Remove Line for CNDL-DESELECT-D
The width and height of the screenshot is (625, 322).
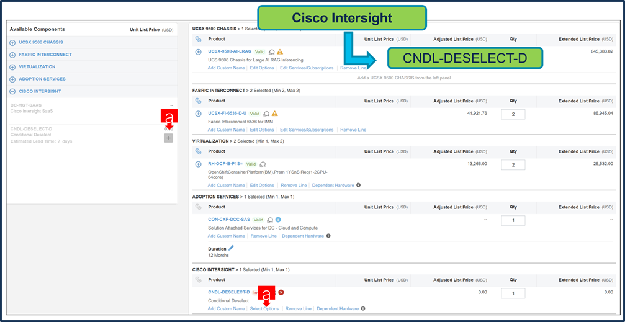(x=298, y=309)
